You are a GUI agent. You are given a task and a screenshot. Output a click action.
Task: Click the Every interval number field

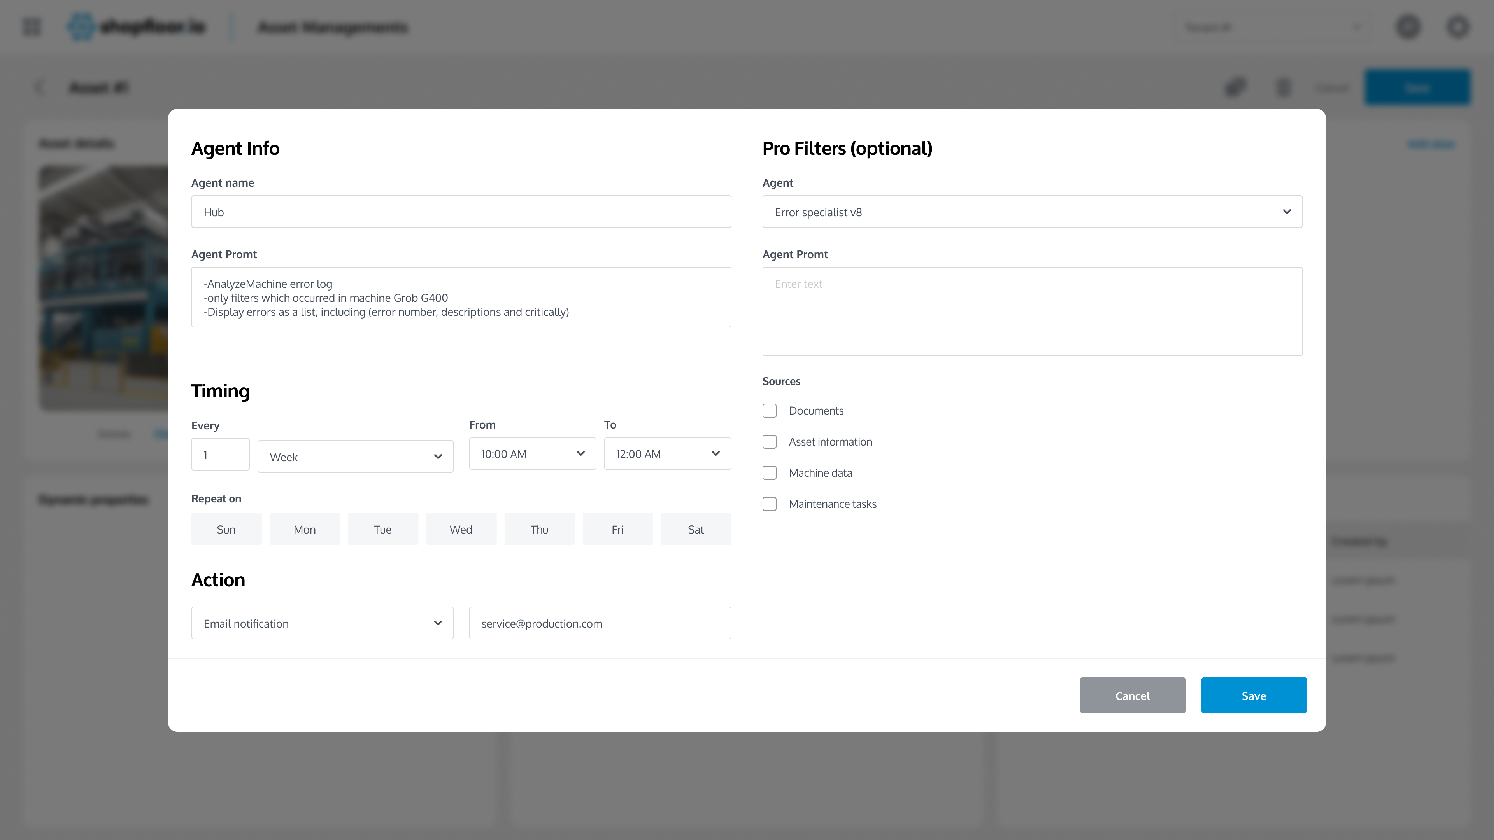[x=220, y=455]
